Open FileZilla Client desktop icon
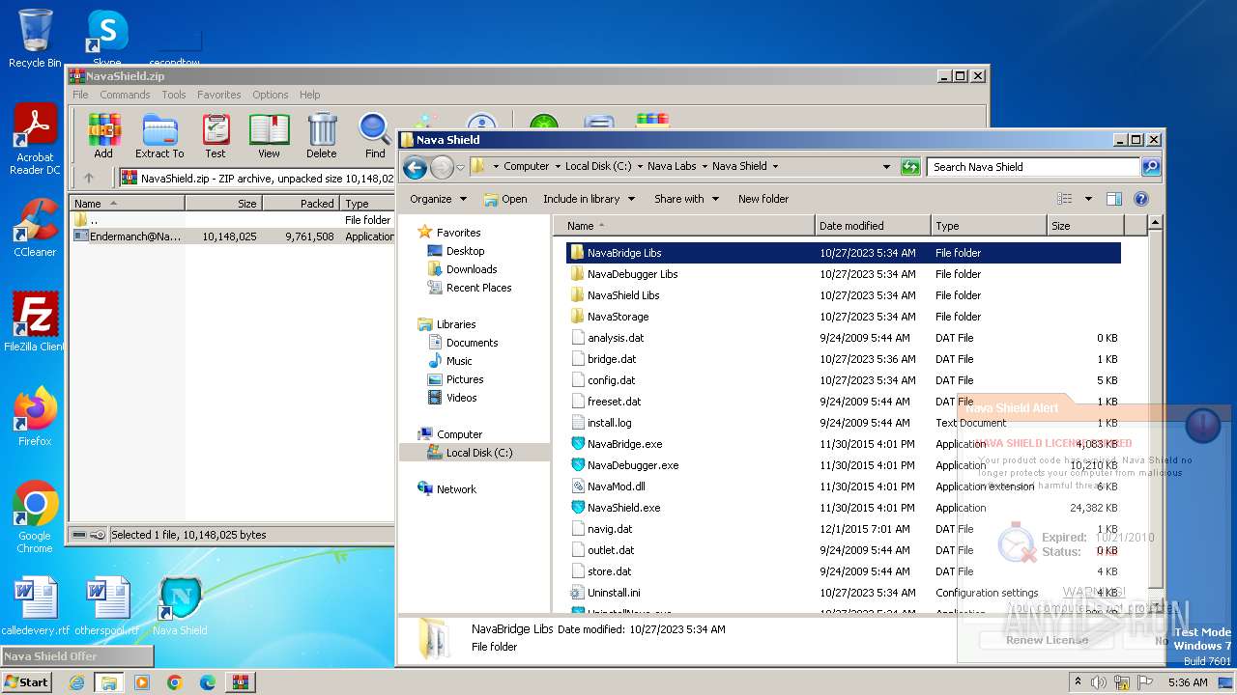This screenshot has height=695, width=1237. 35,321
